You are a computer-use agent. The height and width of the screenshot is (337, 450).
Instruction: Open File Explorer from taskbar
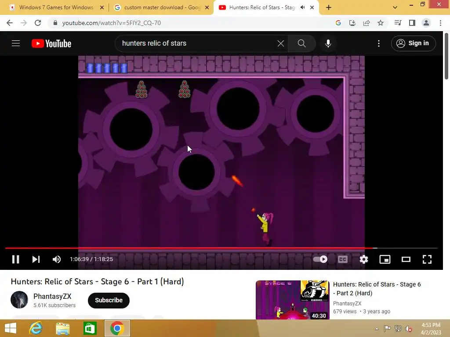tap(62, 328)
